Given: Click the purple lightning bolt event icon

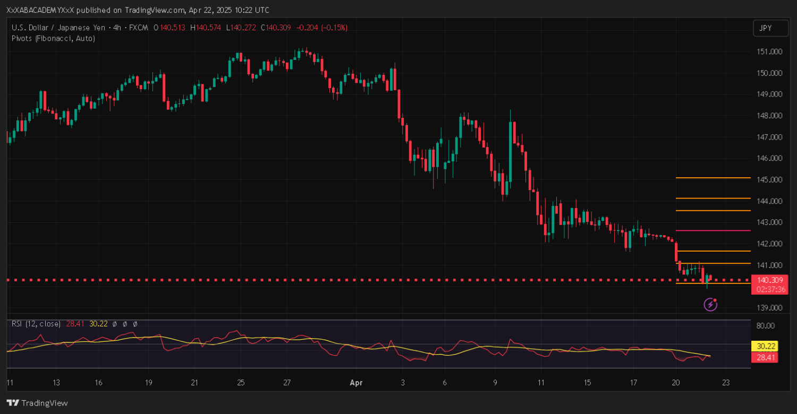Looking at the screenshot, I should pos(711,304).
